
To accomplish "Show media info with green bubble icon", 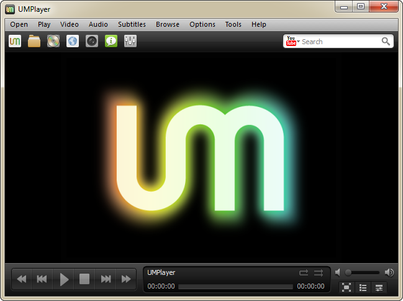I will point(111,41).
